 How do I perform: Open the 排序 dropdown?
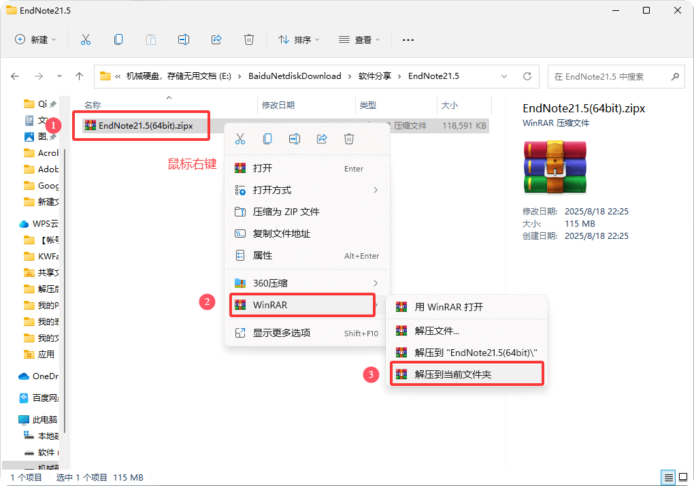point(299,39)
